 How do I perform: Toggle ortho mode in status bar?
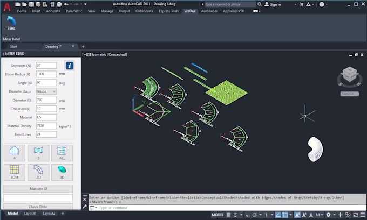(248, 215)
